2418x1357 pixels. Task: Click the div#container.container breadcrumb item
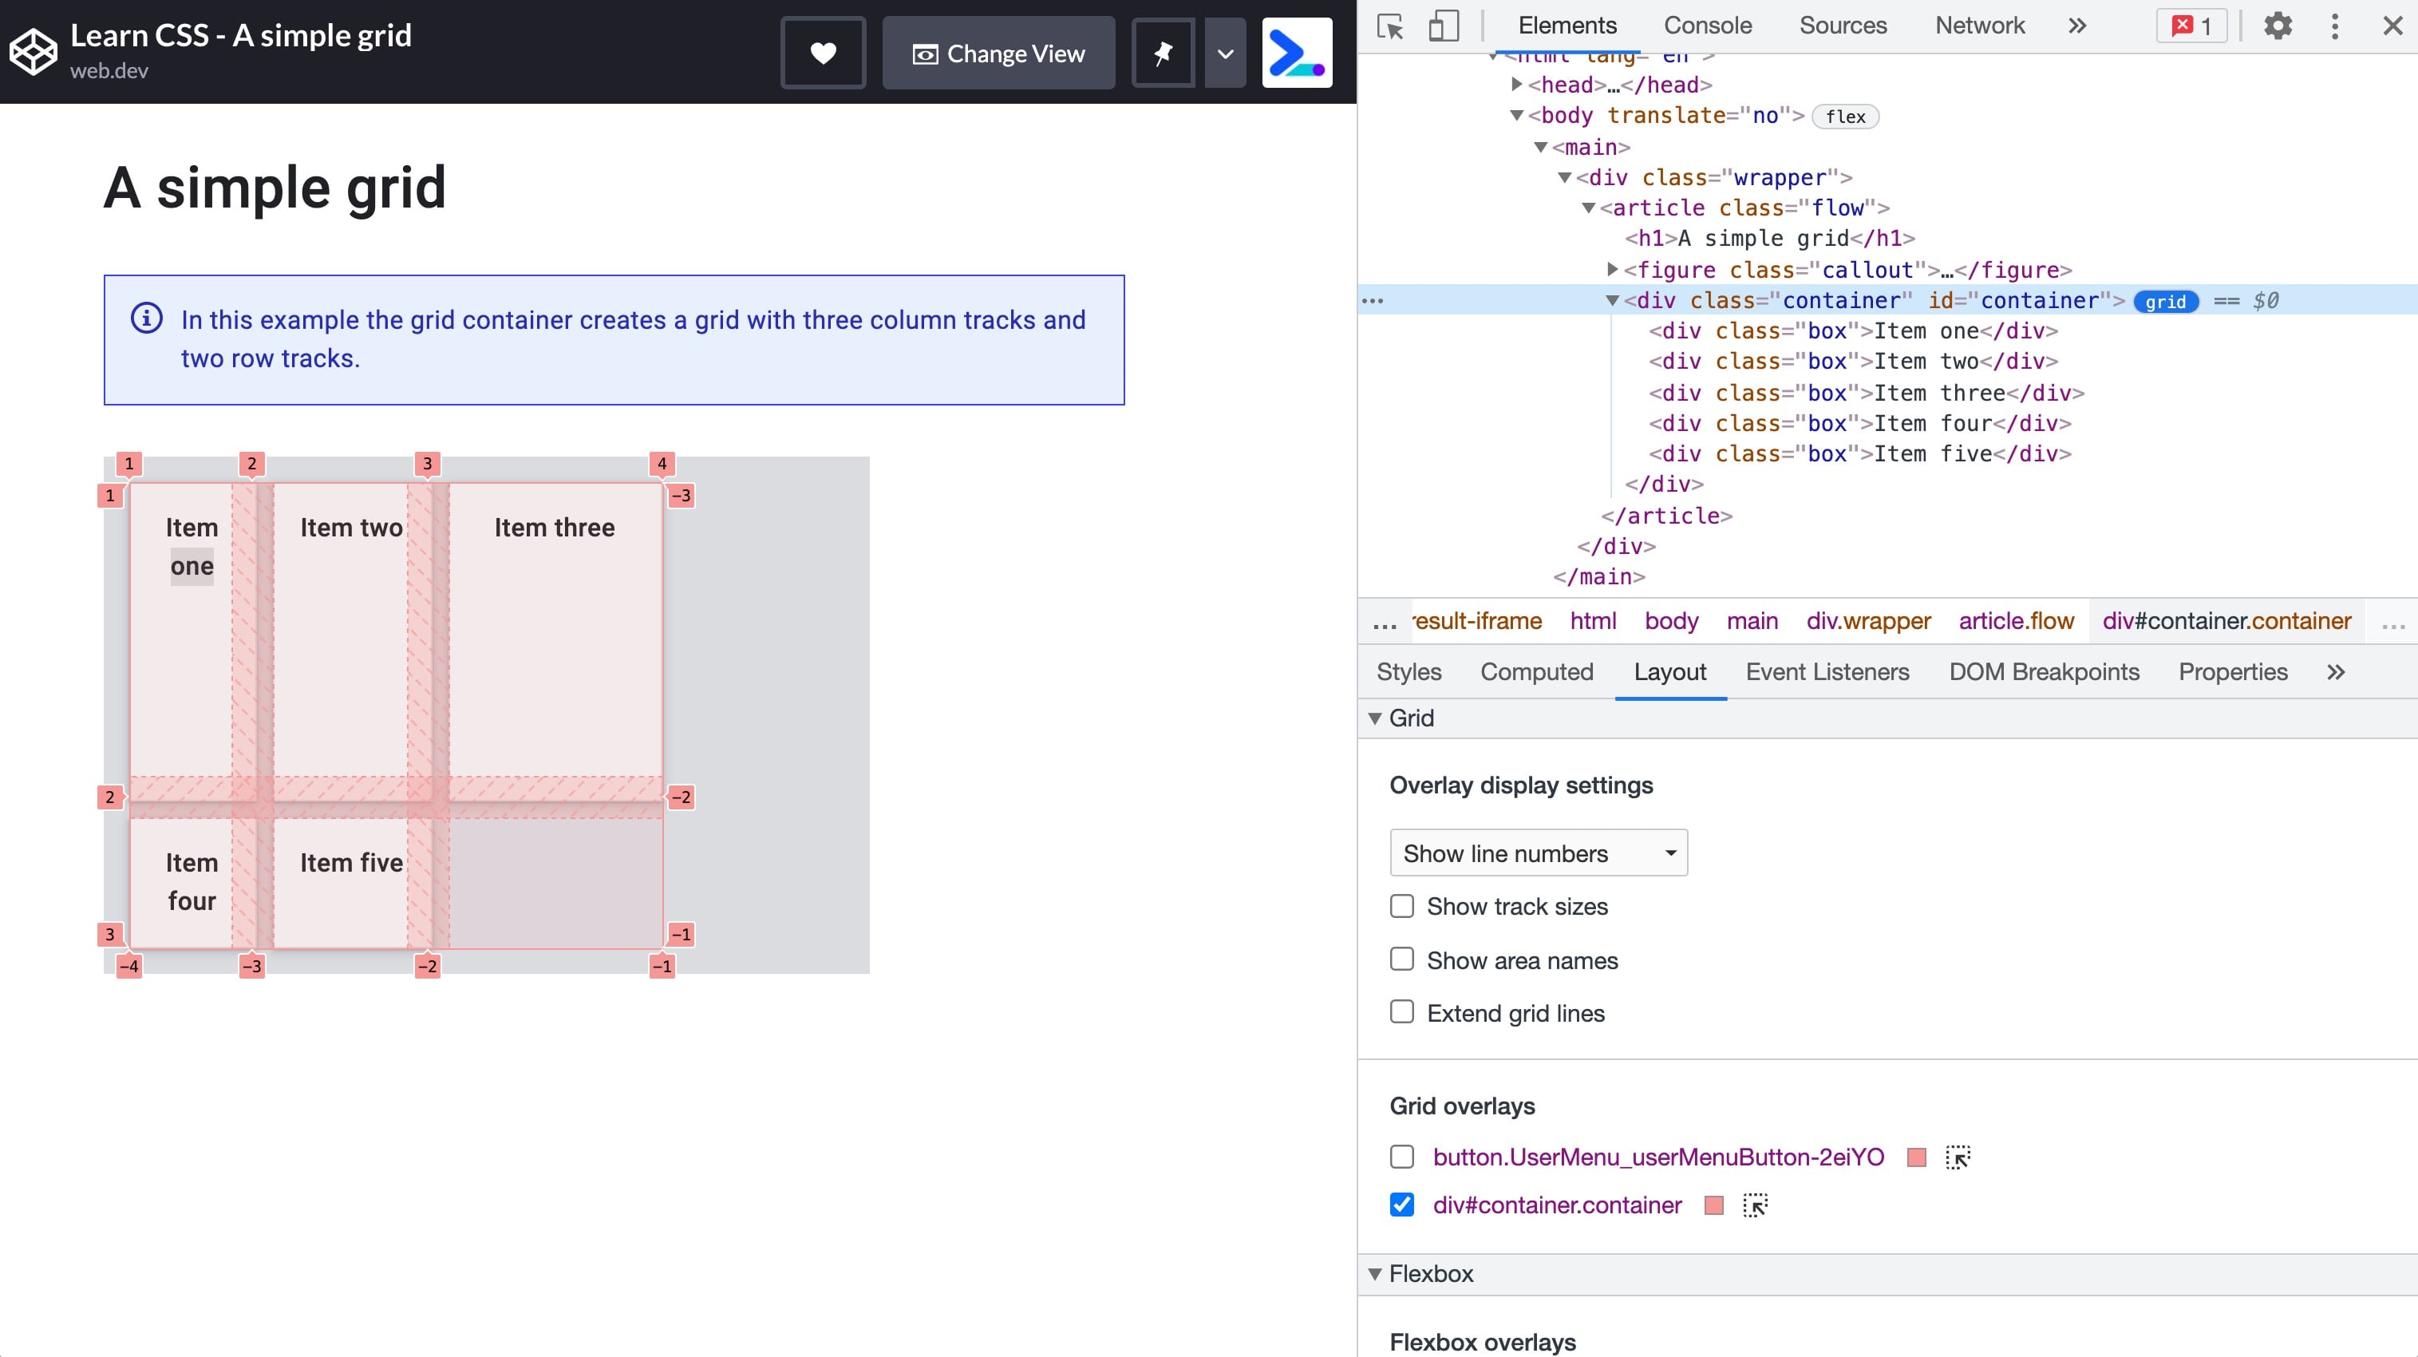(x=2226, y=621)
